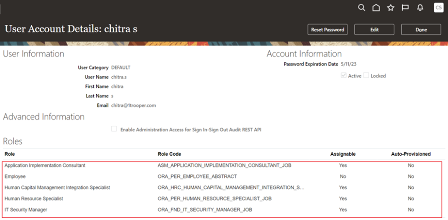Viewport: 448px width, 220px height.
Task: Click the ORA_PER_EMPLOYEE_ABSTRACT role code
Action: tap(197, 176)
